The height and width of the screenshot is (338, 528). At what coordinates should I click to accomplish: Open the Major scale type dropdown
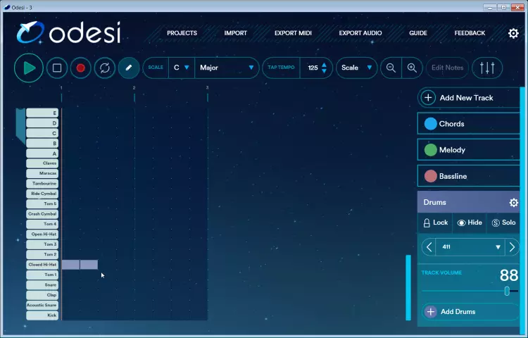click(x=227, y=68)
